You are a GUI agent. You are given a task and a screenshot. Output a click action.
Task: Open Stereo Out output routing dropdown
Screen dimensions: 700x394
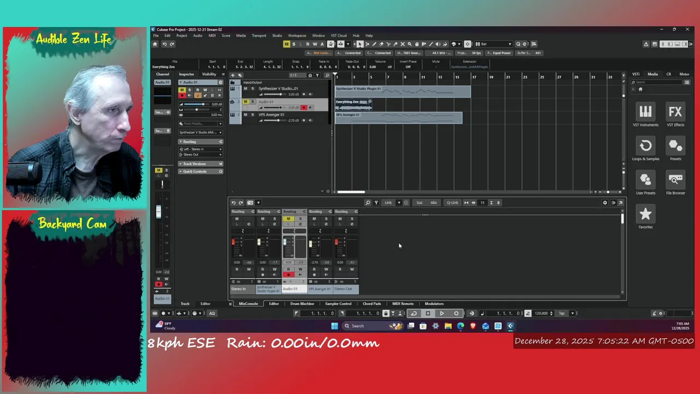[x=201, y=154]
